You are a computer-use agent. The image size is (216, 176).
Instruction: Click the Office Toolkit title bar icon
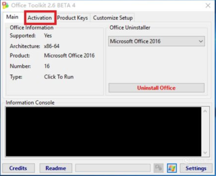click(x=5, y=6)
